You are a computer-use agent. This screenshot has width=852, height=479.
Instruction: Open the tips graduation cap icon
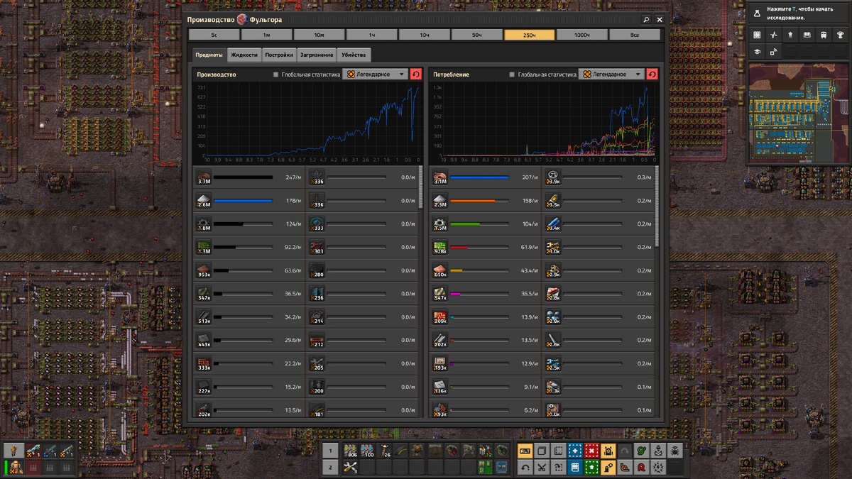(758, 52)
